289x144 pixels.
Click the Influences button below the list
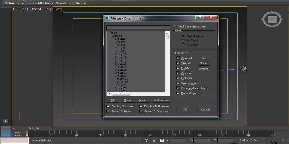(x=161, y=100)
